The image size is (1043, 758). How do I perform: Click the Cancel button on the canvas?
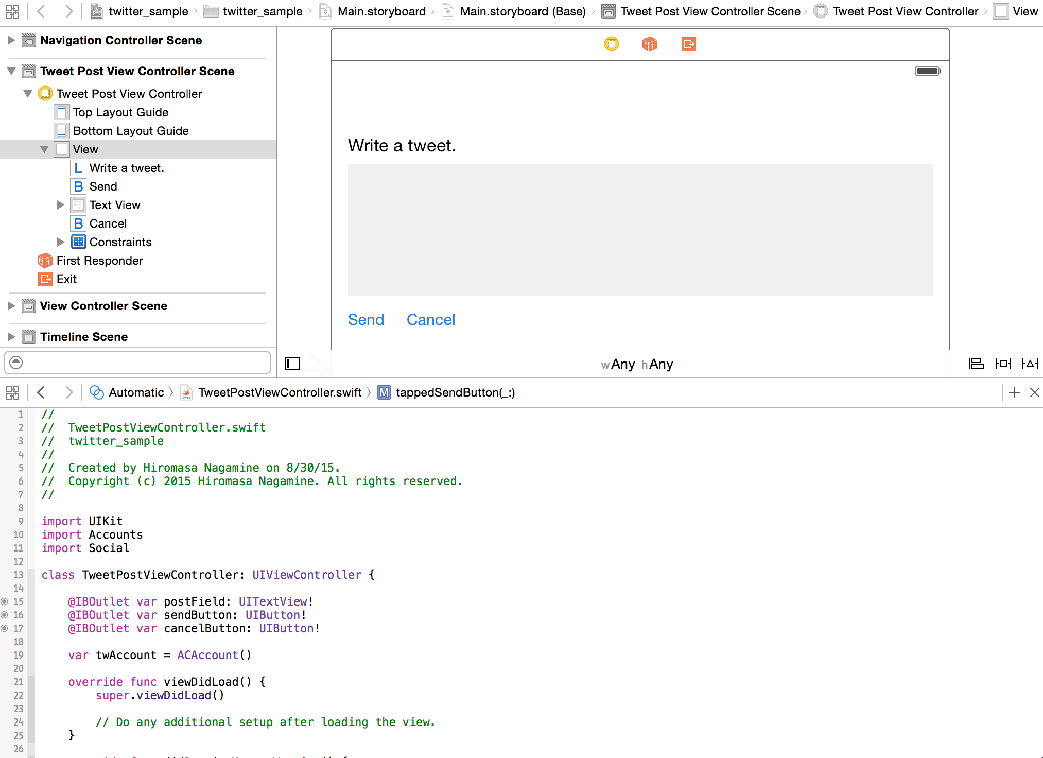tap(430, 319)
